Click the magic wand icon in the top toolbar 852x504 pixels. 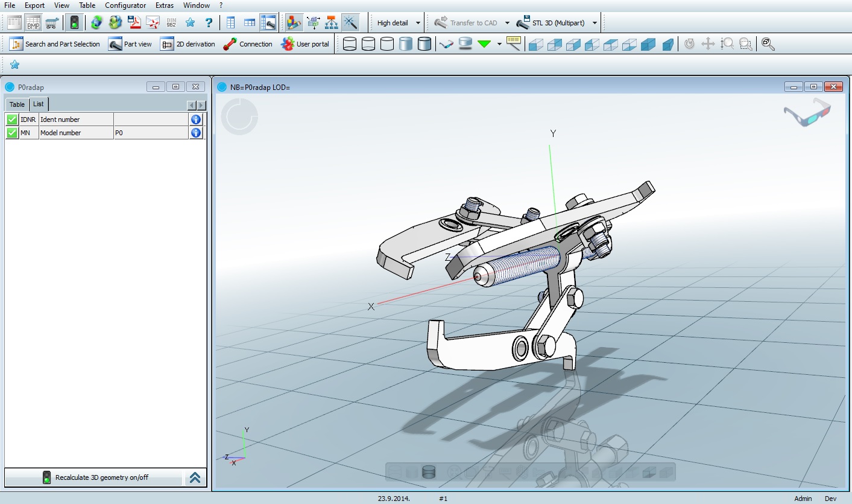coord(350,23)
